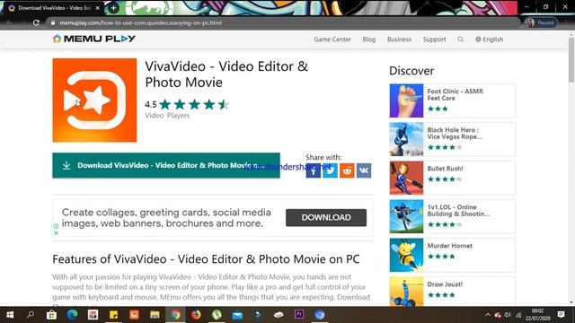575x323 pixels.
Task: Click the ad info icon
Action: point(56,226)
